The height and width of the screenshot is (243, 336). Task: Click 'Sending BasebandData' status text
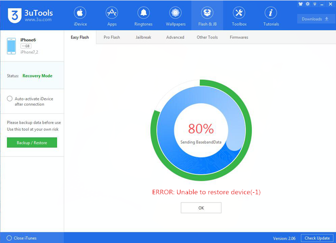click(x=201, y=142)
